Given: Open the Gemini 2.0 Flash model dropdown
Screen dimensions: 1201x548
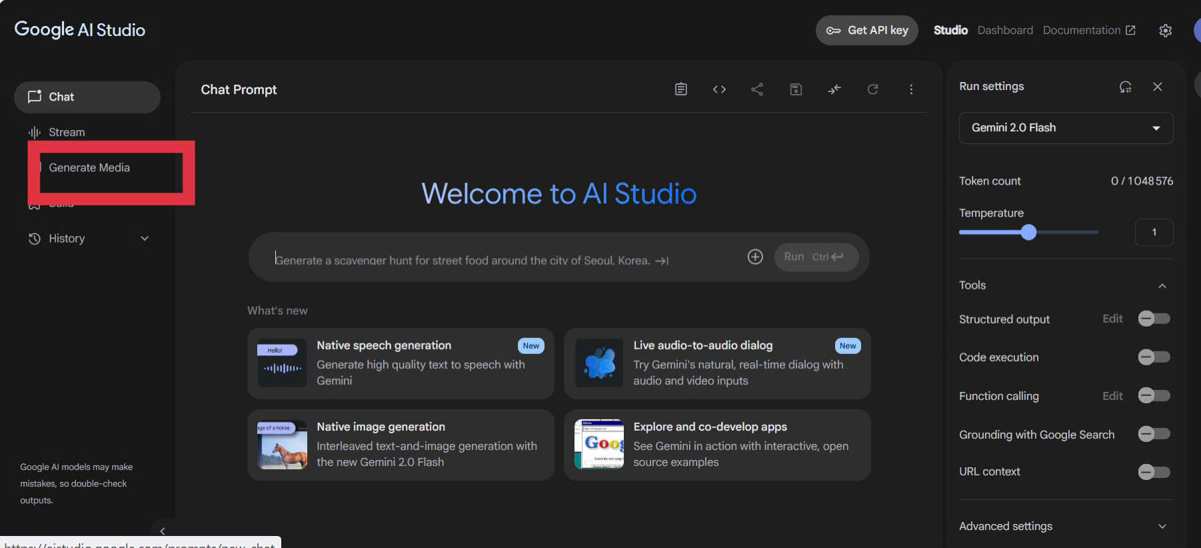Looking at the screenshot, I should tap(1066, 128).
